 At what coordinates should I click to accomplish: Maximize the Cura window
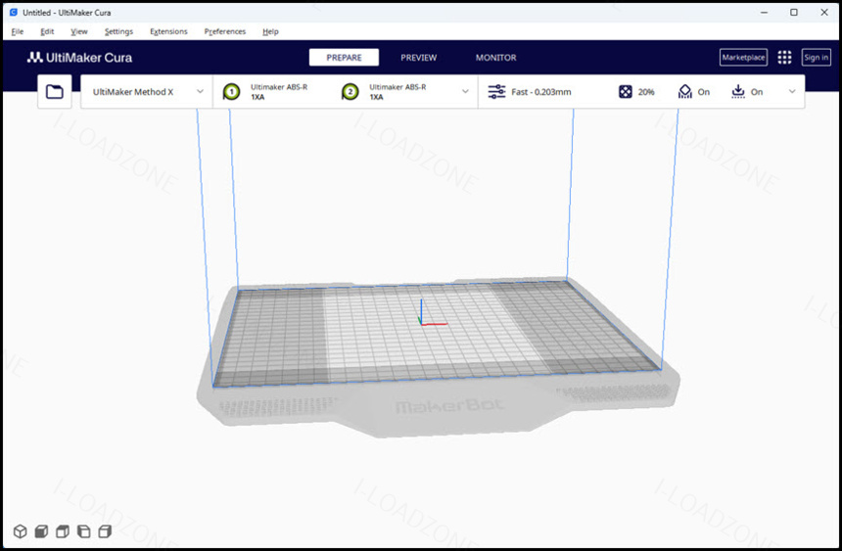point(794,12)
